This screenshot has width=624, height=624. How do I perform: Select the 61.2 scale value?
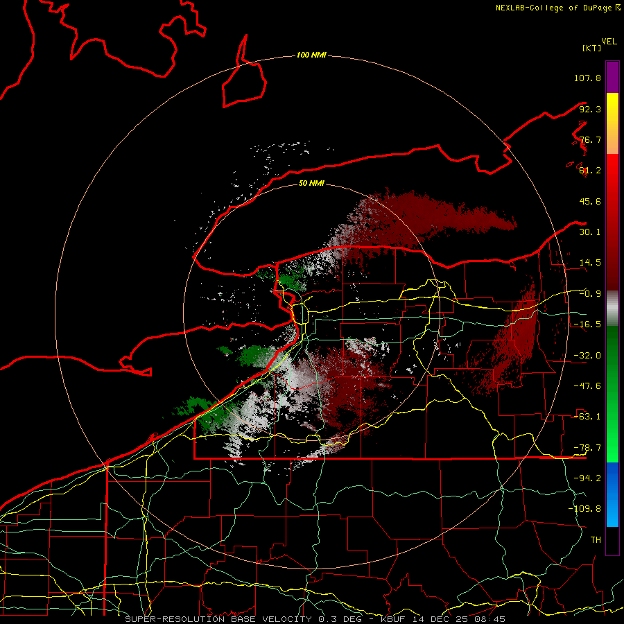click(590, 171)
